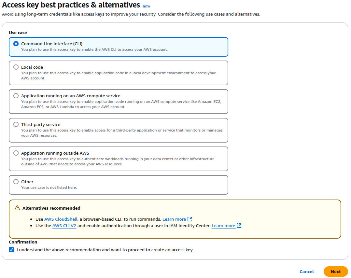Image resolution: width=351 pixels, height=278 pixels.
Task: Uncheck the confirmation checkbox
Action: tap(11, 250)
